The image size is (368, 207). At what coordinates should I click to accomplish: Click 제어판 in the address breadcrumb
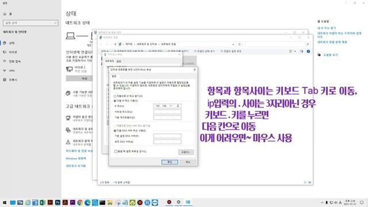pyautogui.click(x=129, y=44)
